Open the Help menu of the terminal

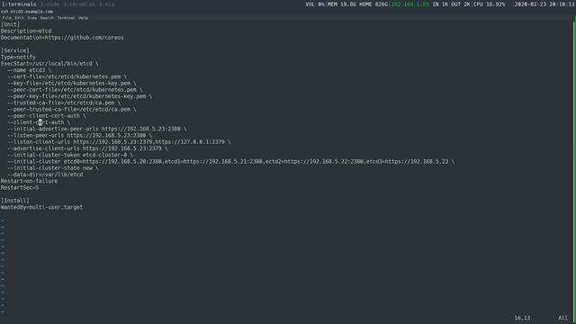[x=84, y=18]
